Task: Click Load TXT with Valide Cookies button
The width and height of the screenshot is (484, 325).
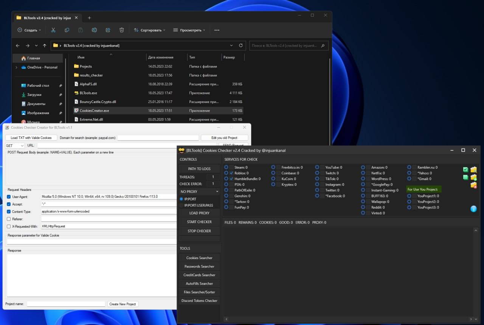Action: click(31, 138)
